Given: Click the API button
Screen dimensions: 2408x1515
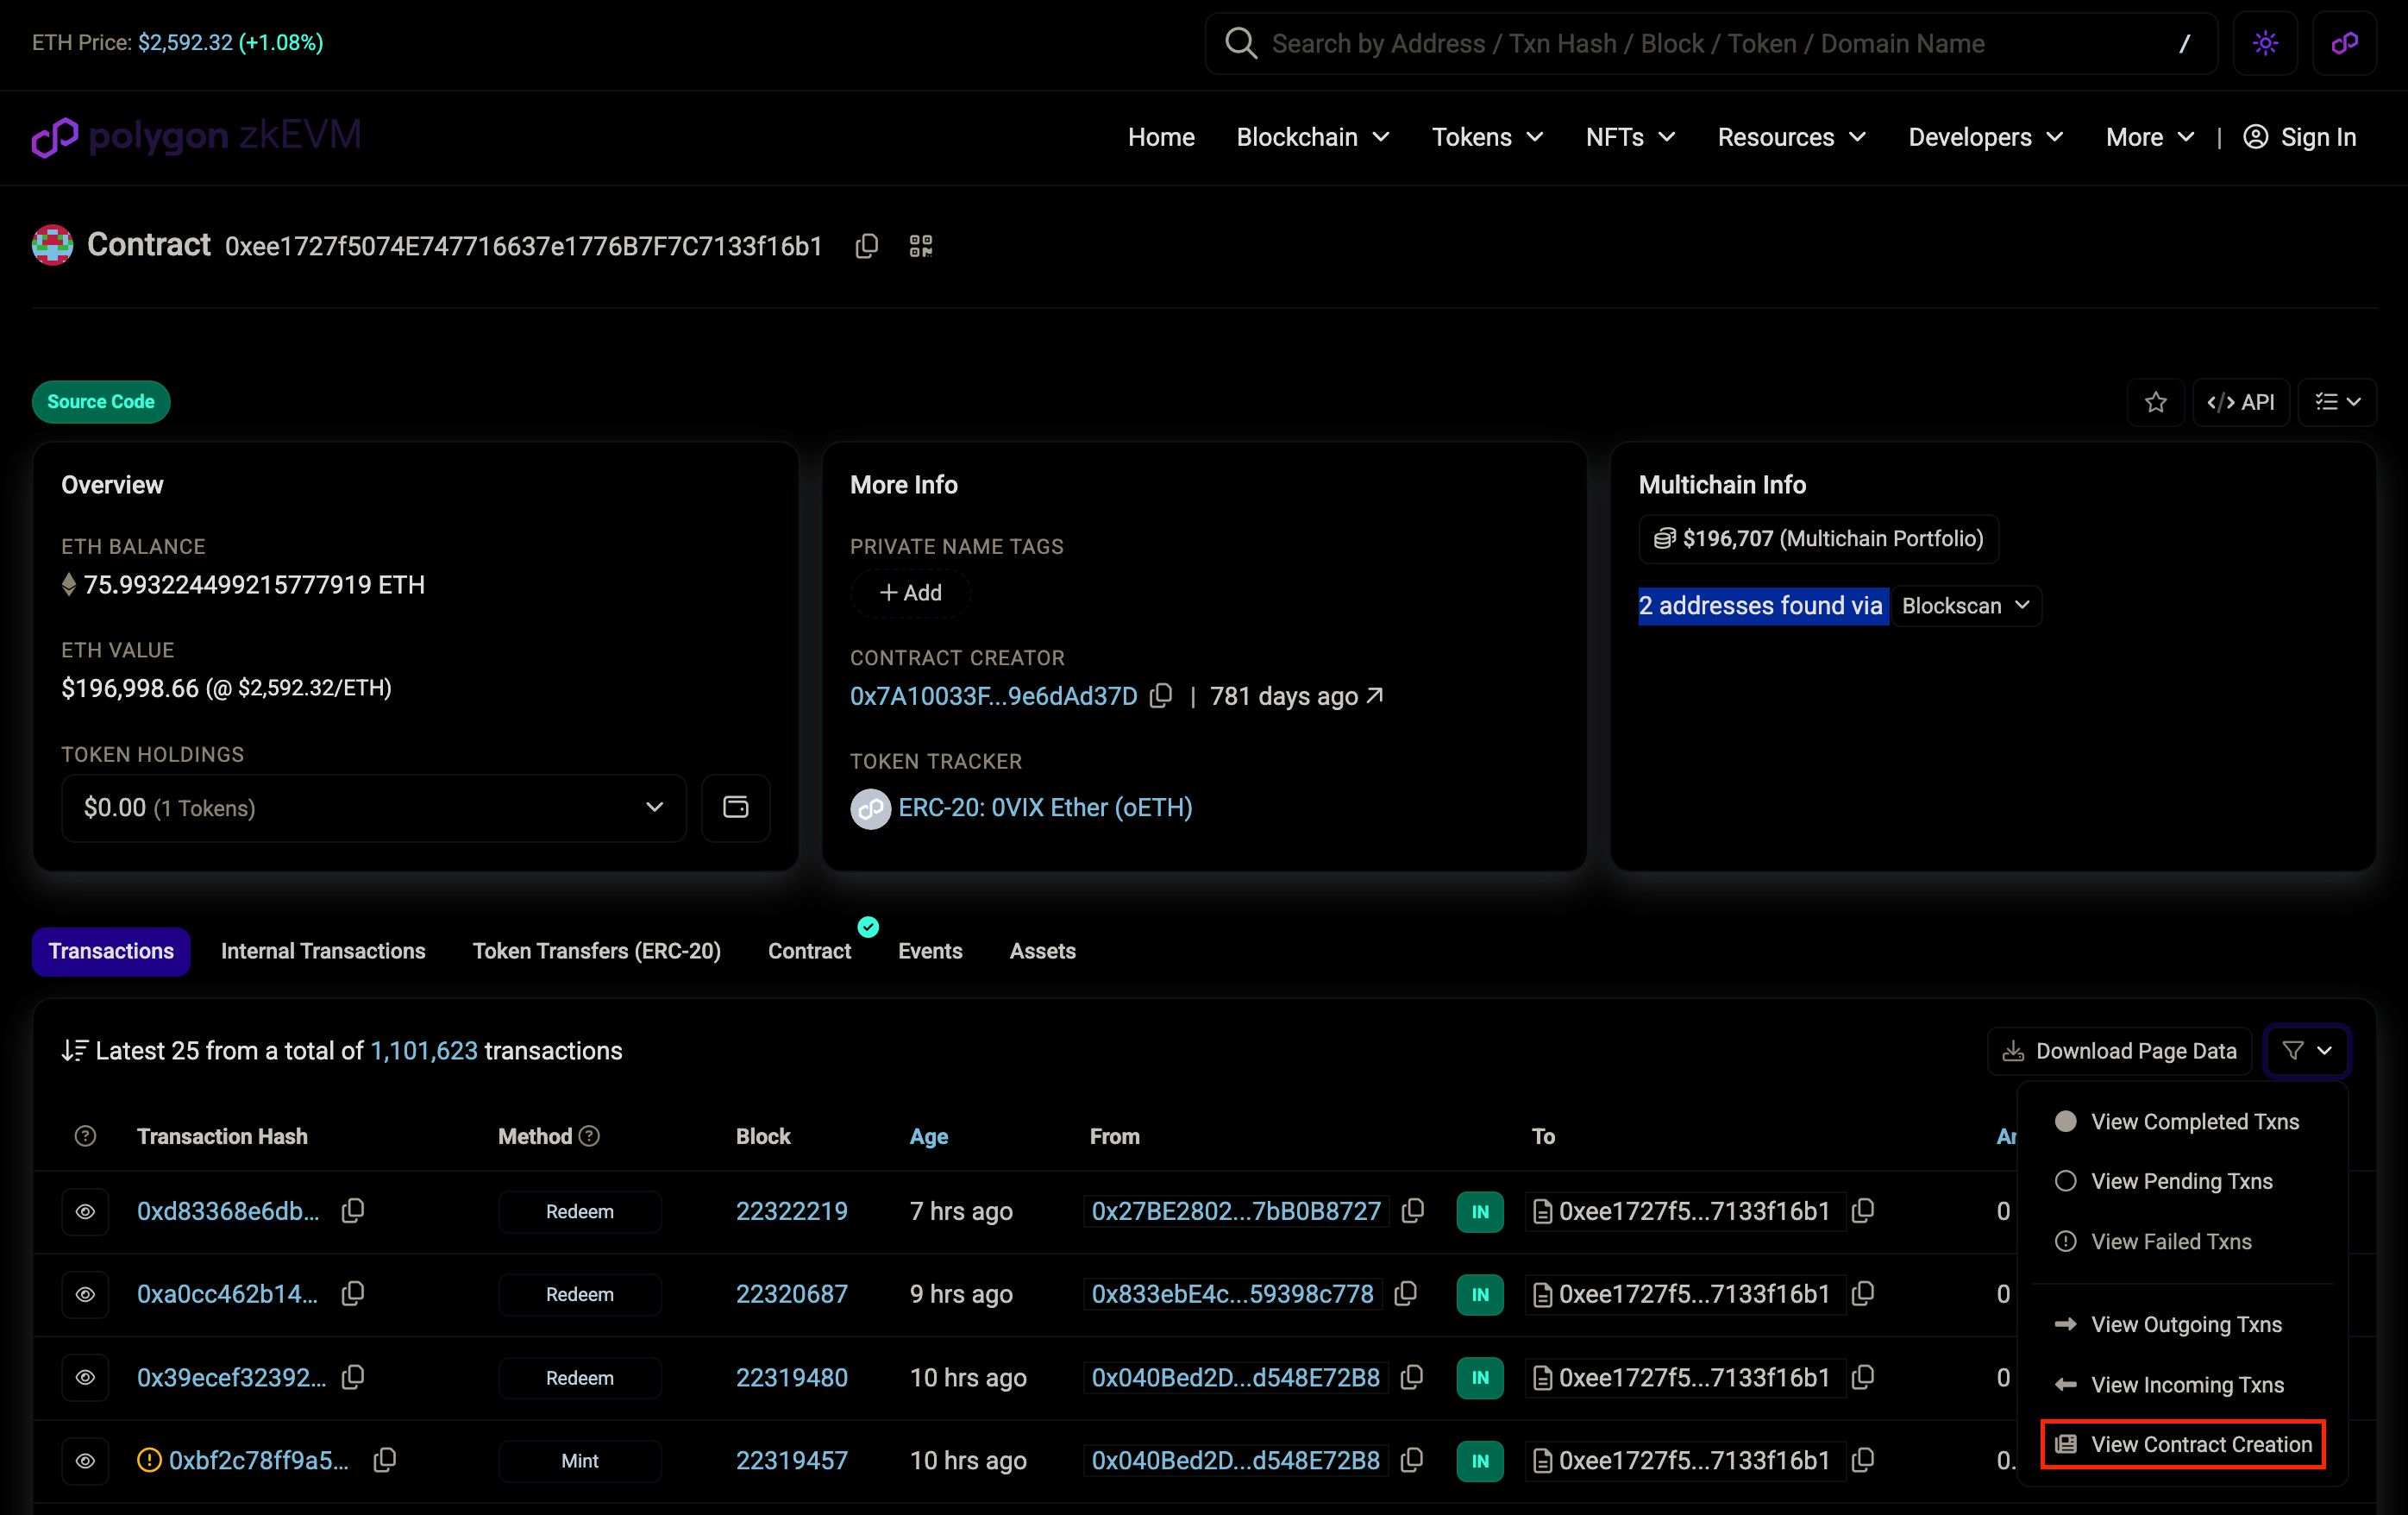Looking at the screenshot, I should [x=2241, y=402].
